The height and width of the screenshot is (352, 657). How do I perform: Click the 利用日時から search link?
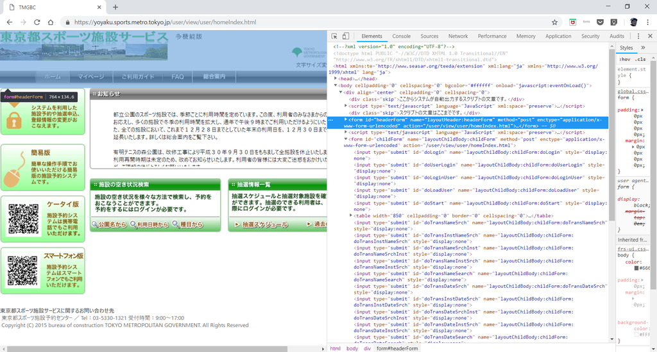pyautogui.click(x=149, y=224)
